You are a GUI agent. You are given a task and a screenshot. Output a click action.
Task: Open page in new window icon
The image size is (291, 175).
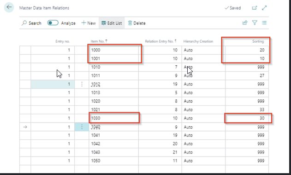pos(254,8)
